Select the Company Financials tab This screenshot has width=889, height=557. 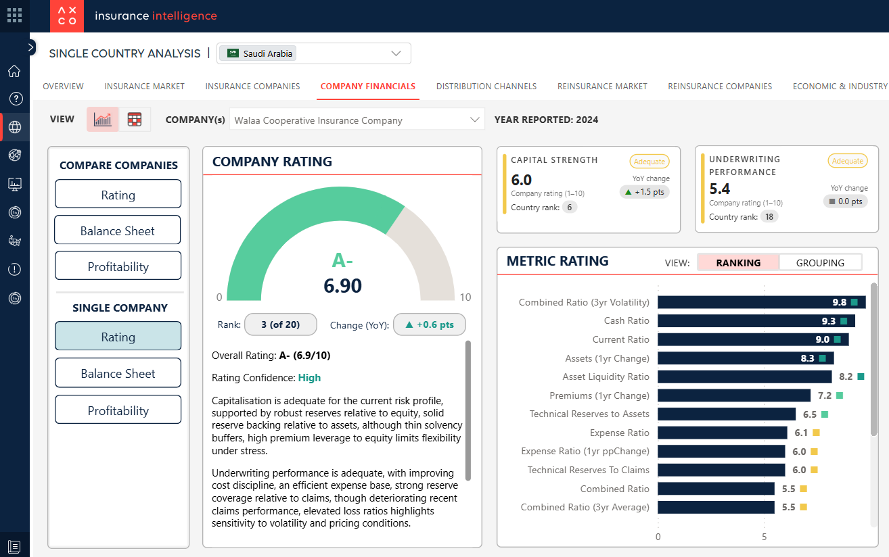pyautogui.click(x=368, y=87)
